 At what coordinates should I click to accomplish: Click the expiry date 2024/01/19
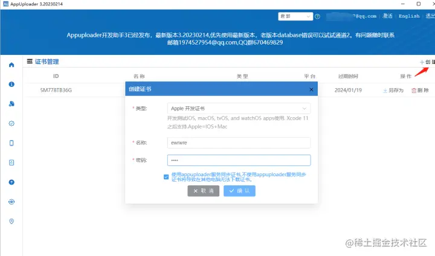[348, 90]
